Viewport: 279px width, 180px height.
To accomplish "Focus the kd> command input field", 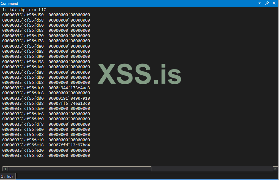I will (x=147, y=177).
